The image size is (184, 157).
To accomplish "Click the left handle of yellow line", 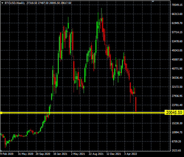I will coord(1,113).
